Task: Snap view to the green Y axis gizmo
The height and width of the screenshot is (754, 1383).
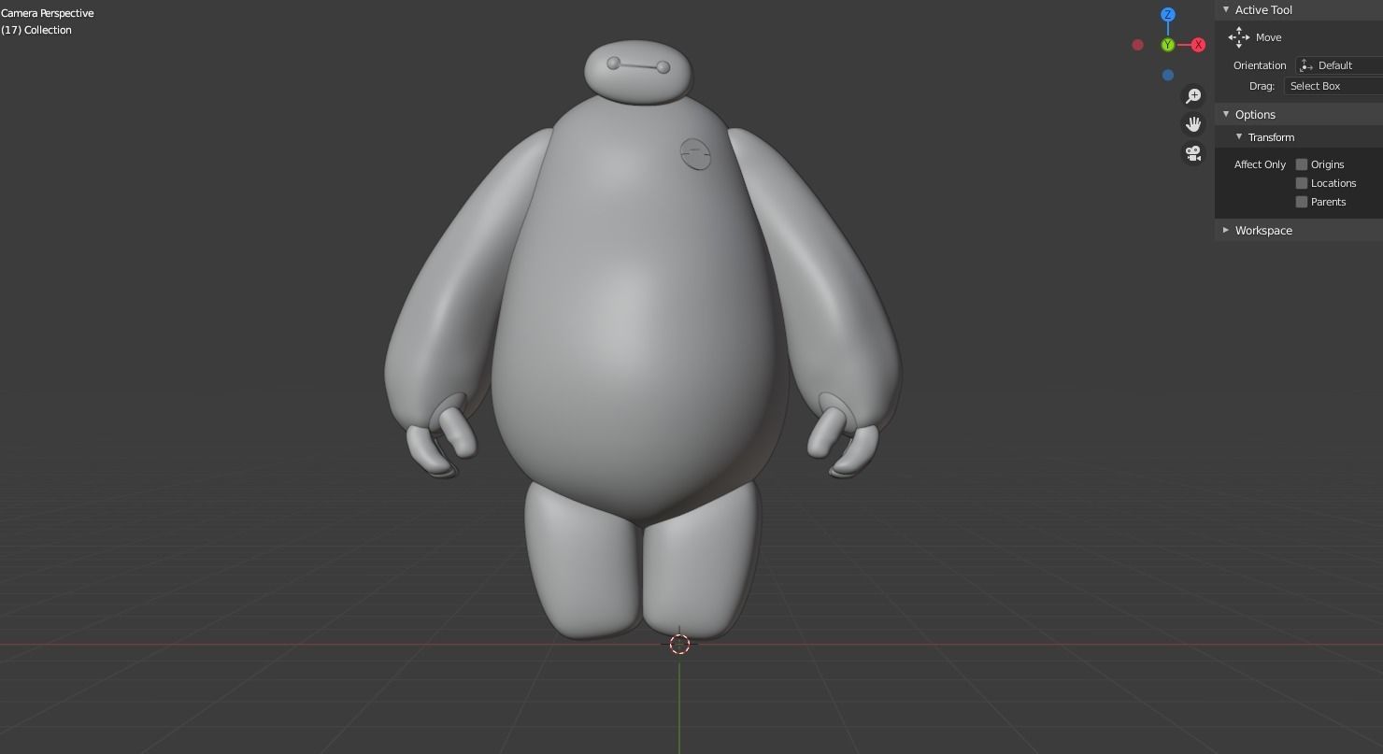Action: (1167, 45)
